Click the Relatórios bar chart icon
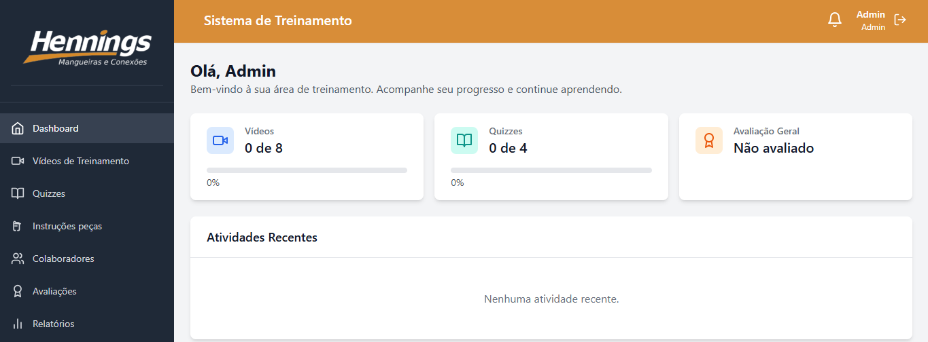This screenshot has height=342, width=928. tap(18, 324)
